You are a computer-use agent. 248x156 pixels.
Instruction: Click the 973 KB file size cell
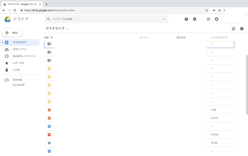click(214, 135)
